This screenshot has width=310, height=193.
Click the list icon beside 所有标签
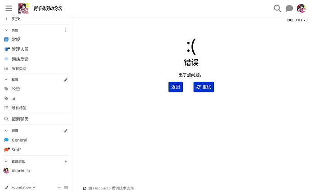coord(6,108)
